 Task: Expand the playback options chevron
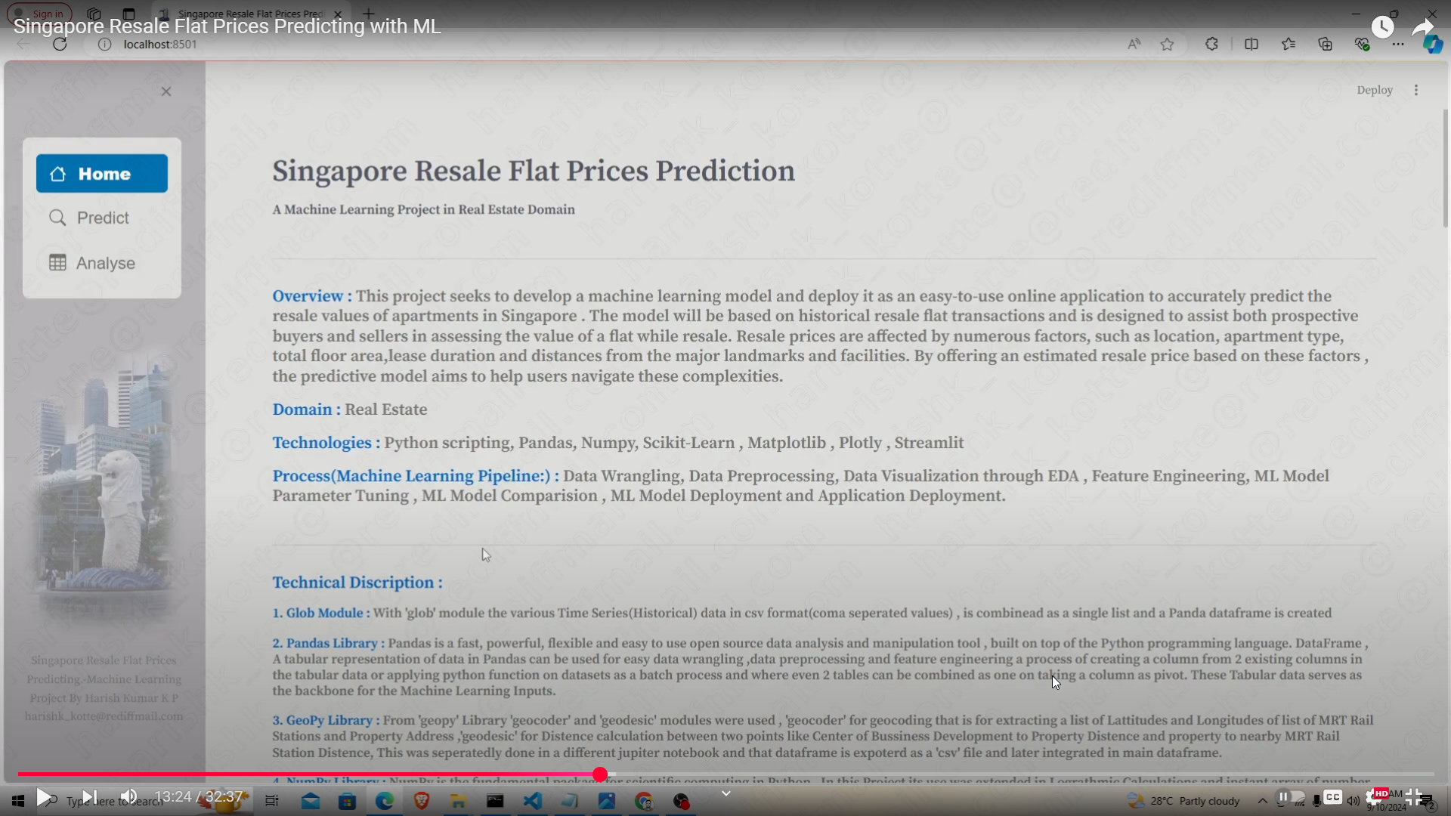pyautogui.click(x=725, y=793)
